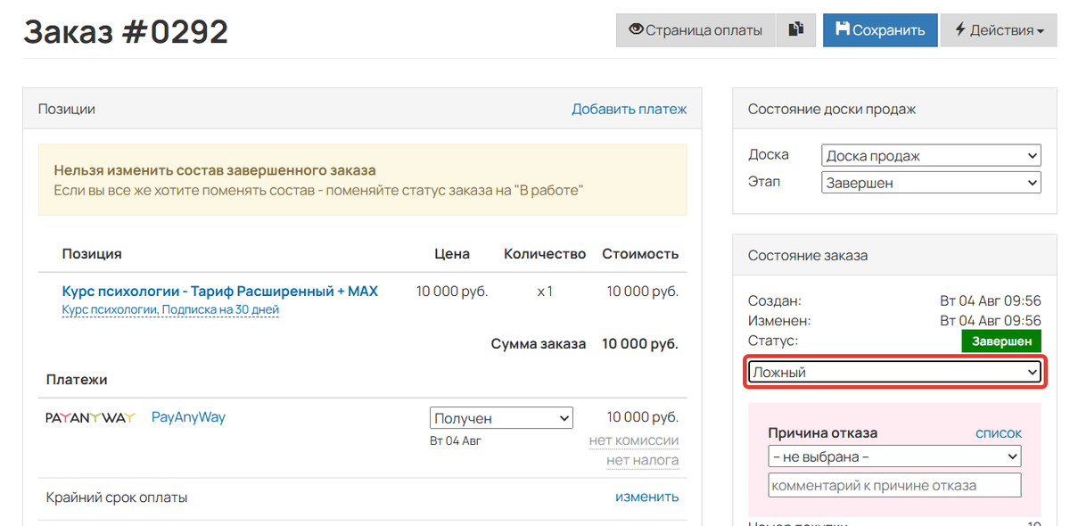1070x526 pixels.
Task: Open the order status dropdown Ложный
Action: tap(894, 372)
